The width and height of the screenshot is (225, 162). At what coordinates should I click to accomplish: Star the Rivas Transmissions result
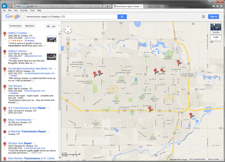coord(5,126)
